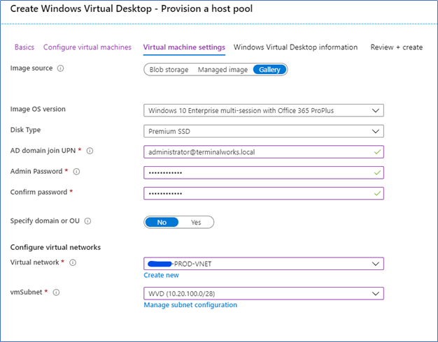Go to Review + create tab

point(397,47)
